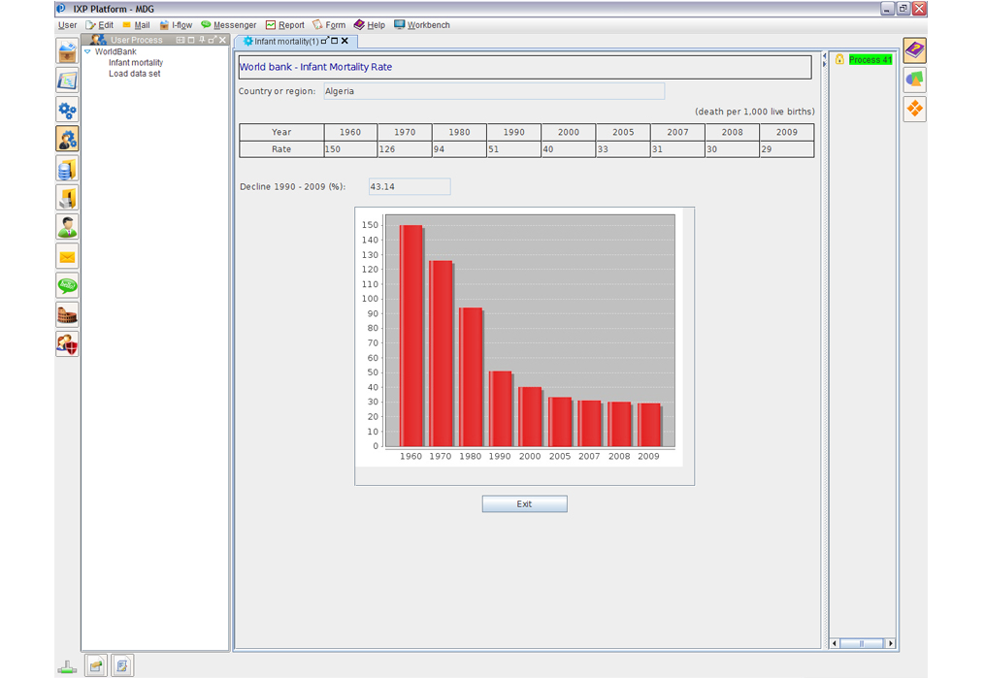
Task: Open the Form menu
Action: [x=329, y=25]
